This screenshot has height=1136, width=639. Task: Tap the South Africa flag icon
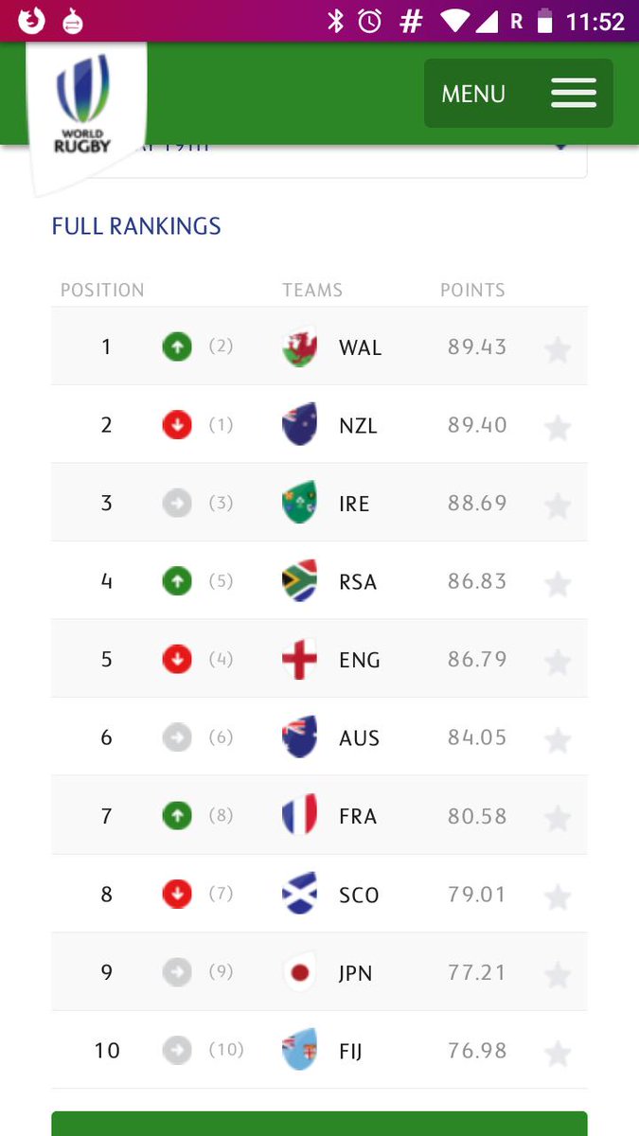pos(299,581)
